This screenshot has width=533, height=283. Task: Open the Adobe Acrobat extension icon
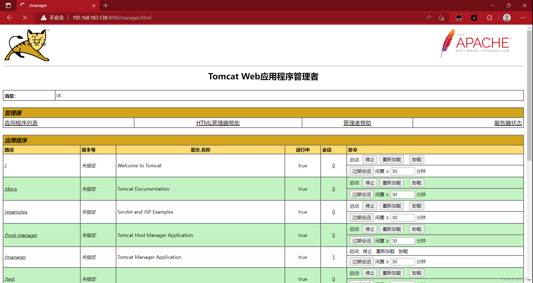point(474,18)
